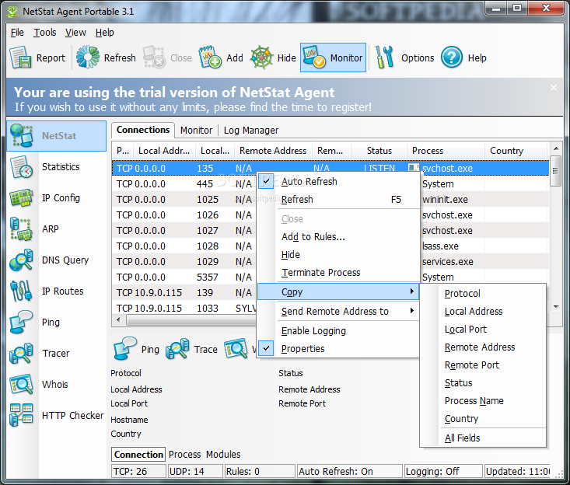The height and width of the screenshot is (485, 570).
Task: Click horizontal scrollbar left arrow
Action: (118, 319)
